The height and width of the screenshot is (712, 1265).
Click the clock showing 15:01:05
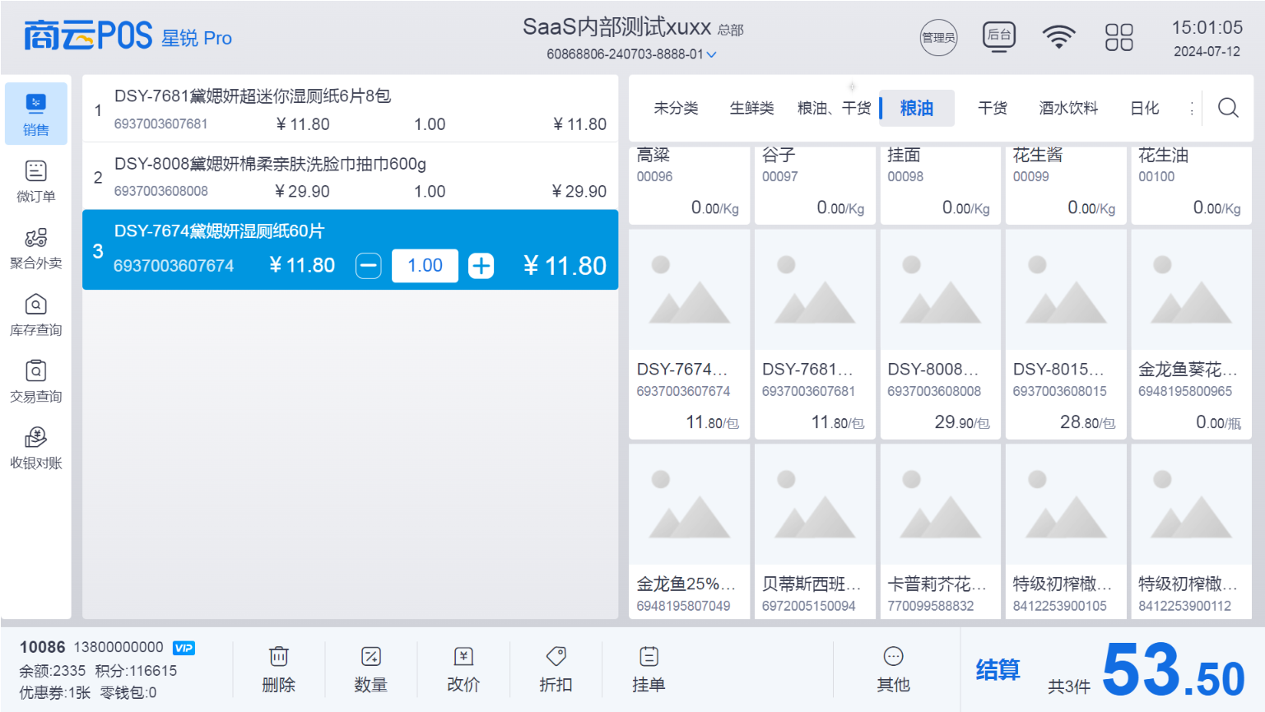click(1207, 28)
